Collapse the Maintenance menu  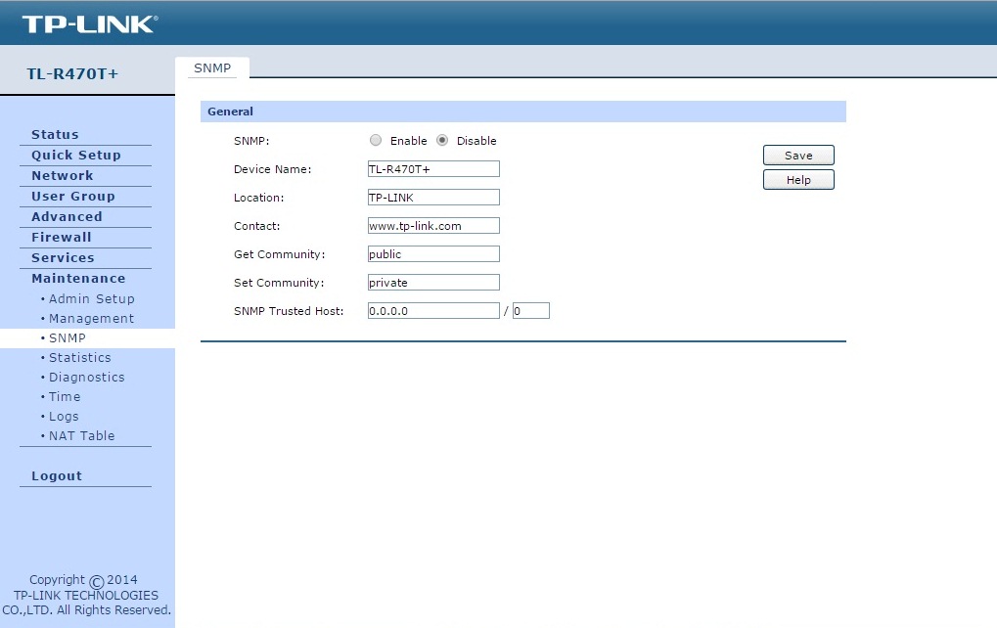[78, 279]
